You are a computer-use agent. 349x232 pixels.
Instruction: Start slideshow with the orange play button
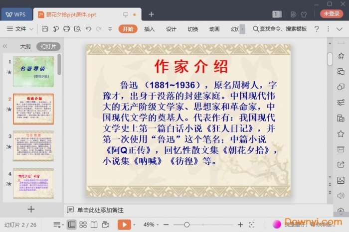[124, 225]
